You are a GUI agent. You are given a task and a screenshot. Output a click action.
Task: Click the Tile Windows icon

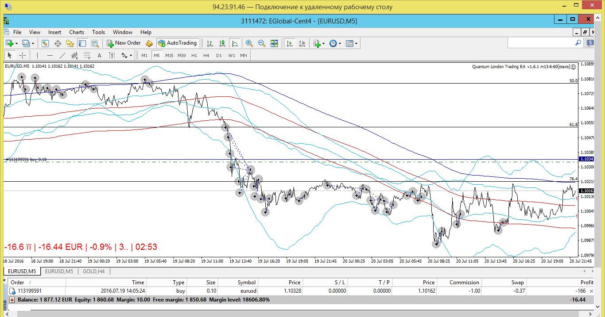click(274, 43)
